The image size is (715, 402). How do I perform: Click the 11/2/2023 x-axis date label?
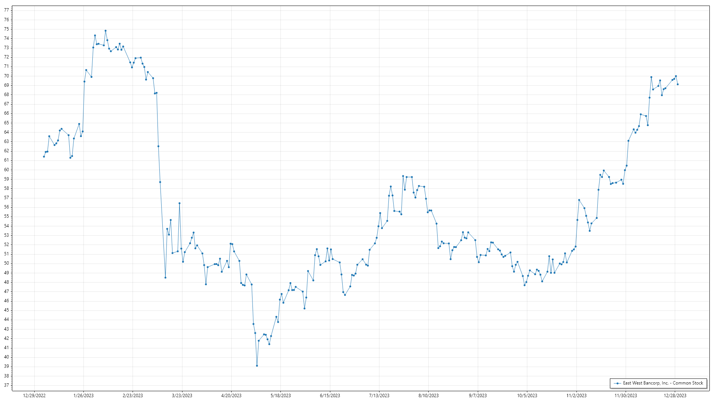pos(576,396)
